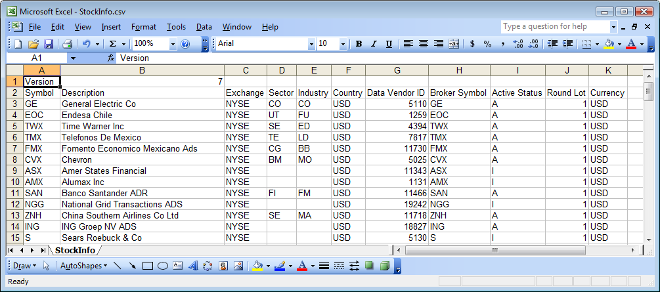Select the Oval drawing tool
The image size is (660, 292).
coord(162,266)
